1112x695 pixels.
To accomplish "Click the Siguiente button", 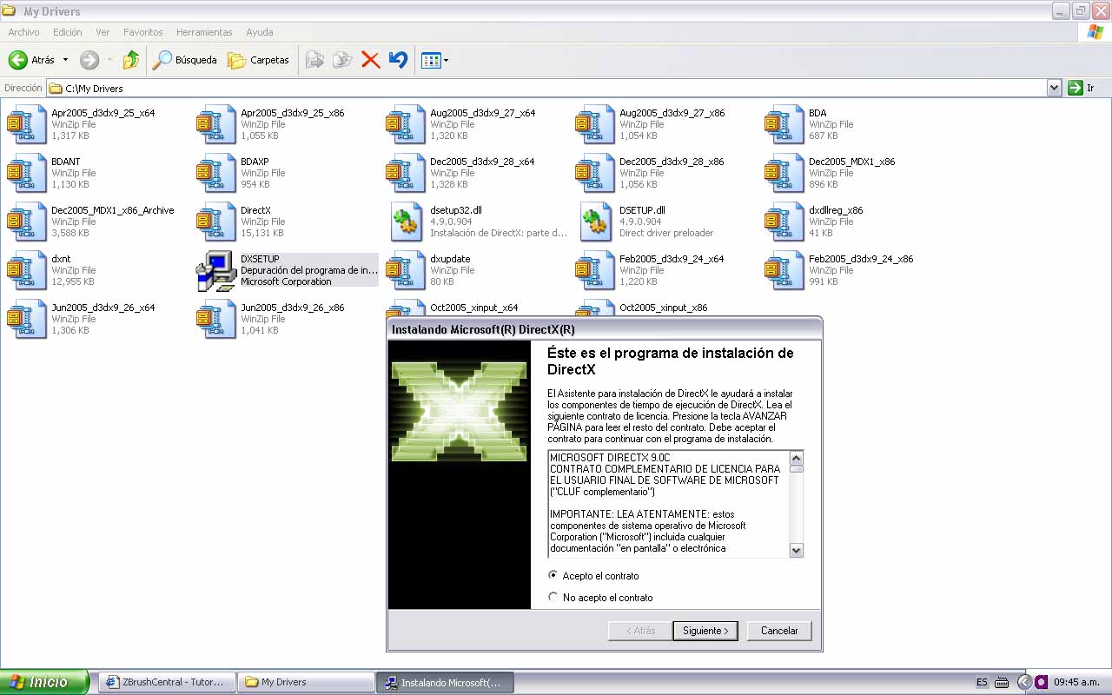I will click(705, 631).
